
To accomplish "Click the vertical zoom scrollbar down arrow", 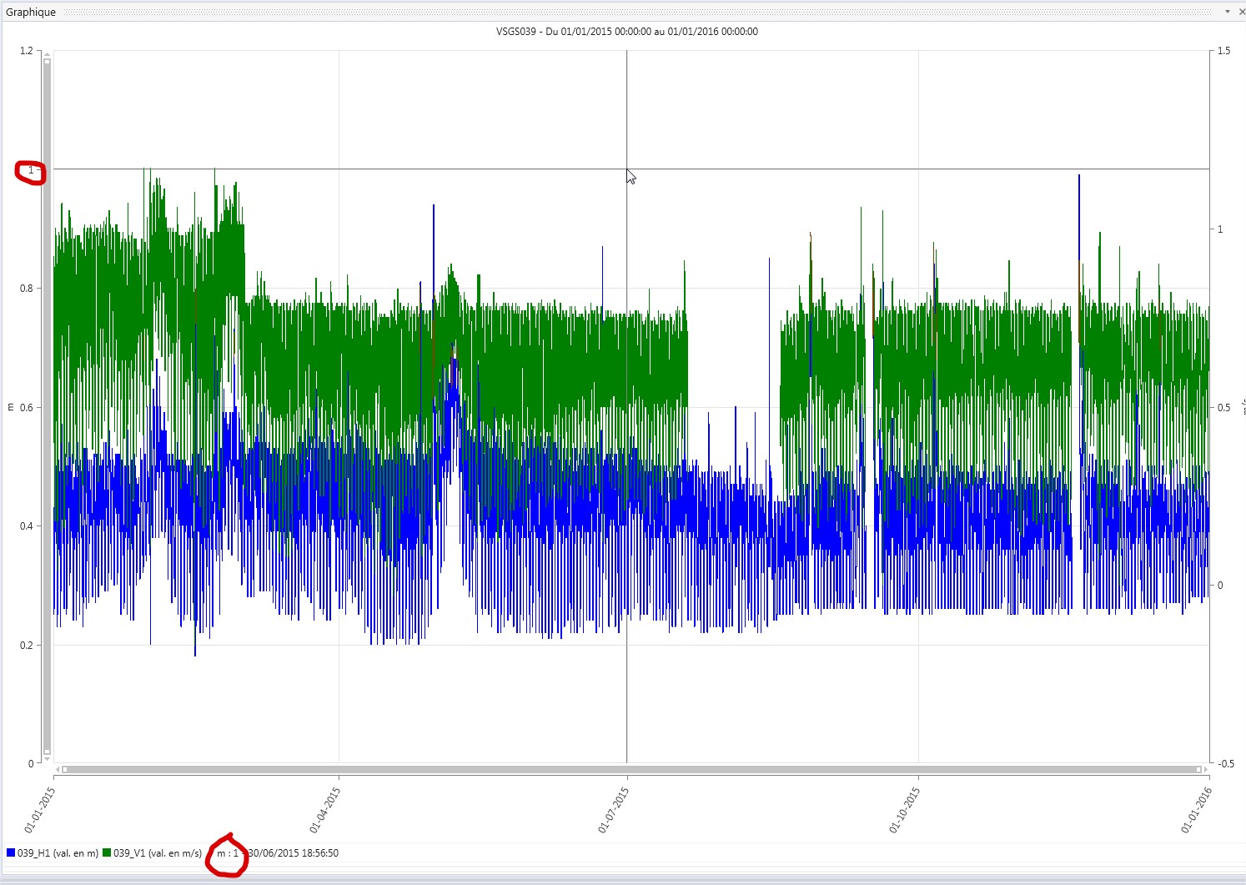I will [x=47, y=759].
